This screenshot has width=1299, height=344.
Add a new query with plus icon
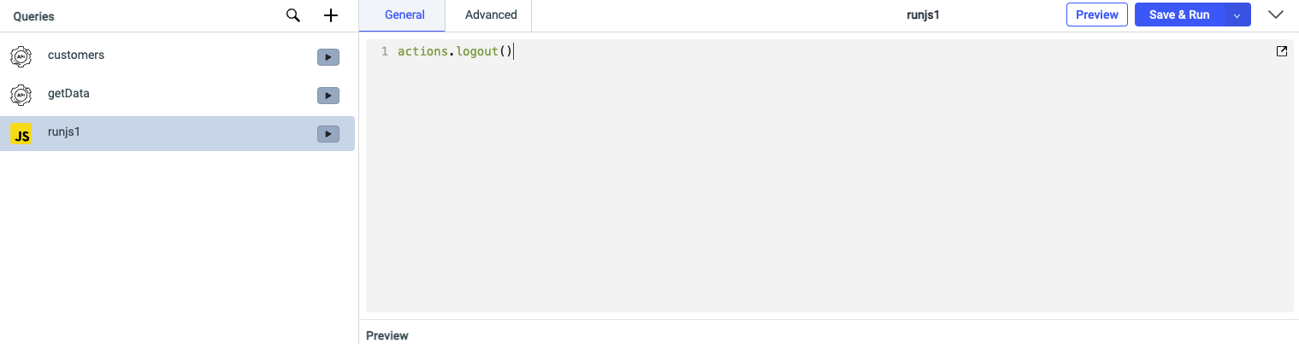pos(331,15)
